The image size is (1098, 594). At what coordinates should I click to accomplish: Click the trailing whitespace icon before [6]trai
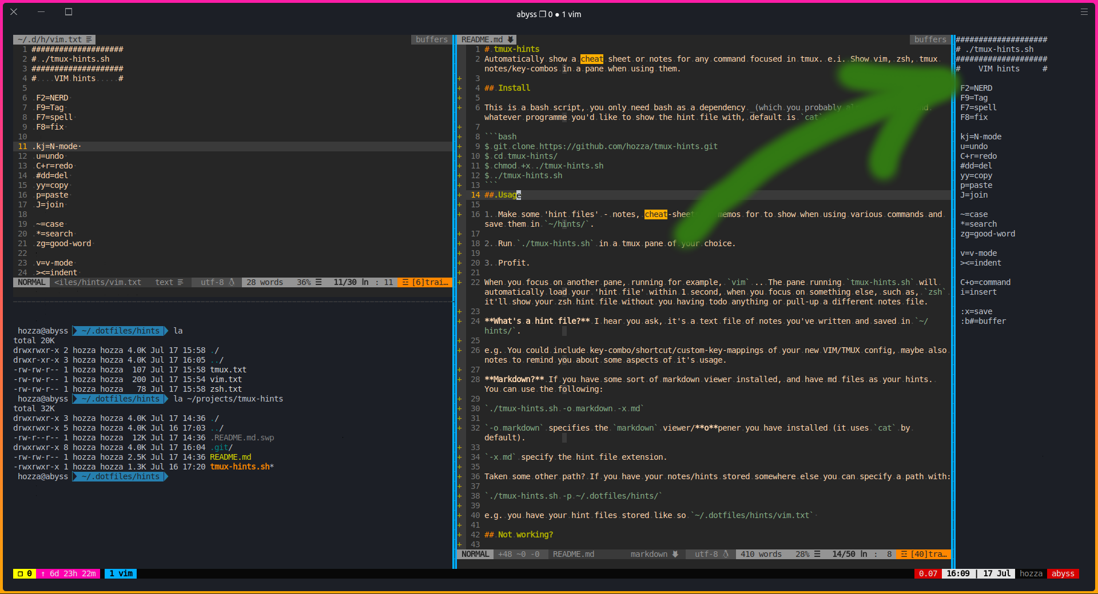(x=405, y=282)
